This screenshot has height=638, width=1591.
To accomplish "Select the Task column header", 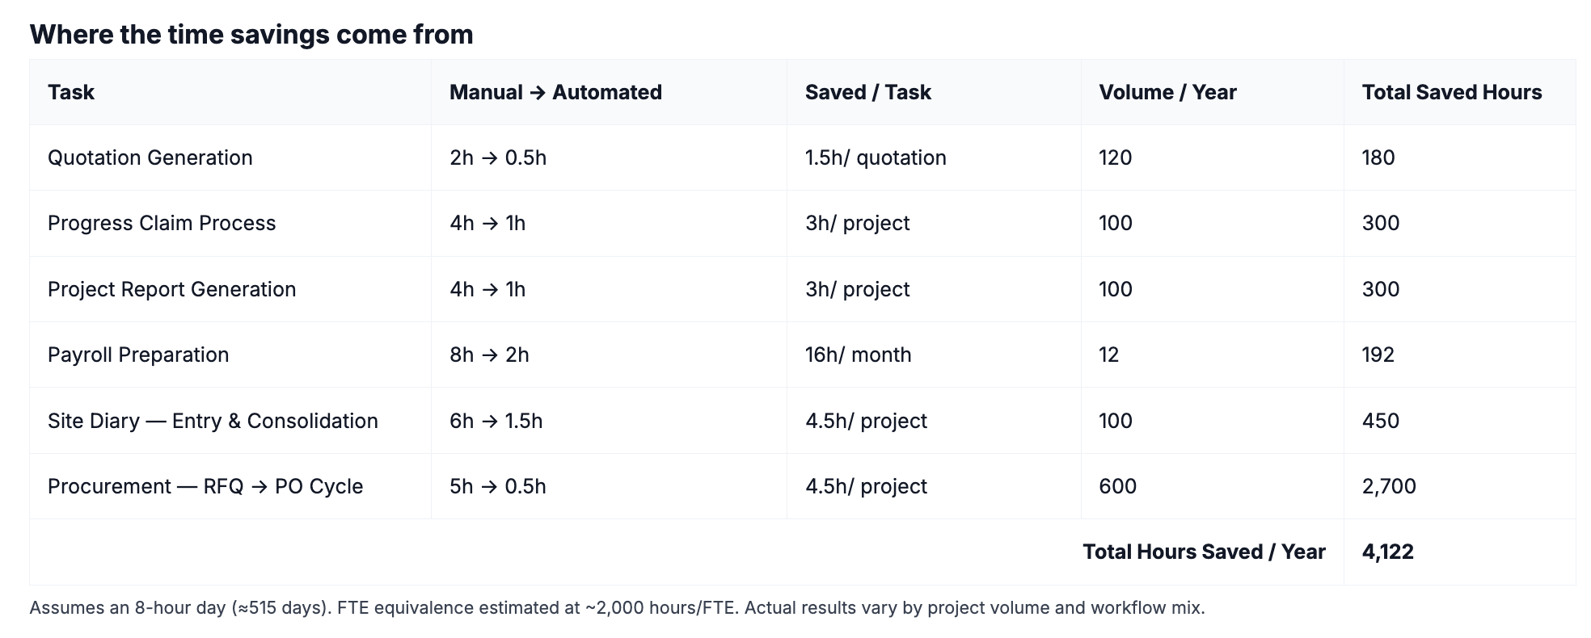I will coord(71,92).
